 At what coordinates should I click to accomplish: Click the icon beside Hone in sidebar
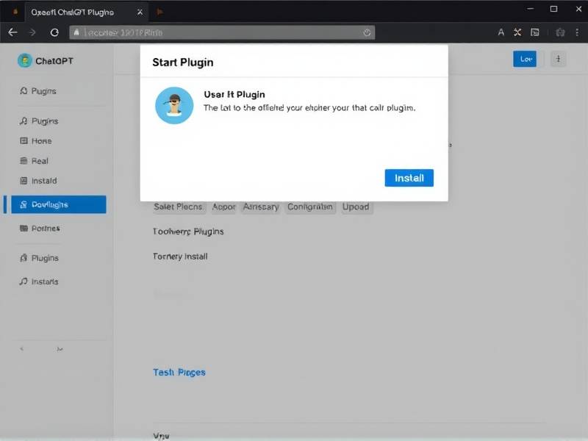[x=24, y=141]
